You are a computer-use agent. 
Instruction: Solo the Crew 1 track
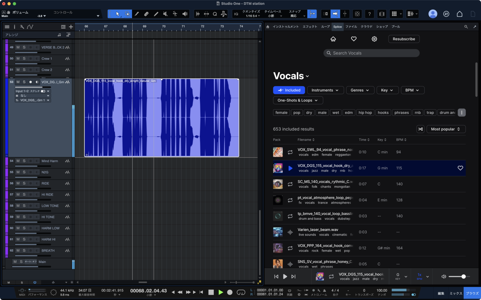pos(24,58)
